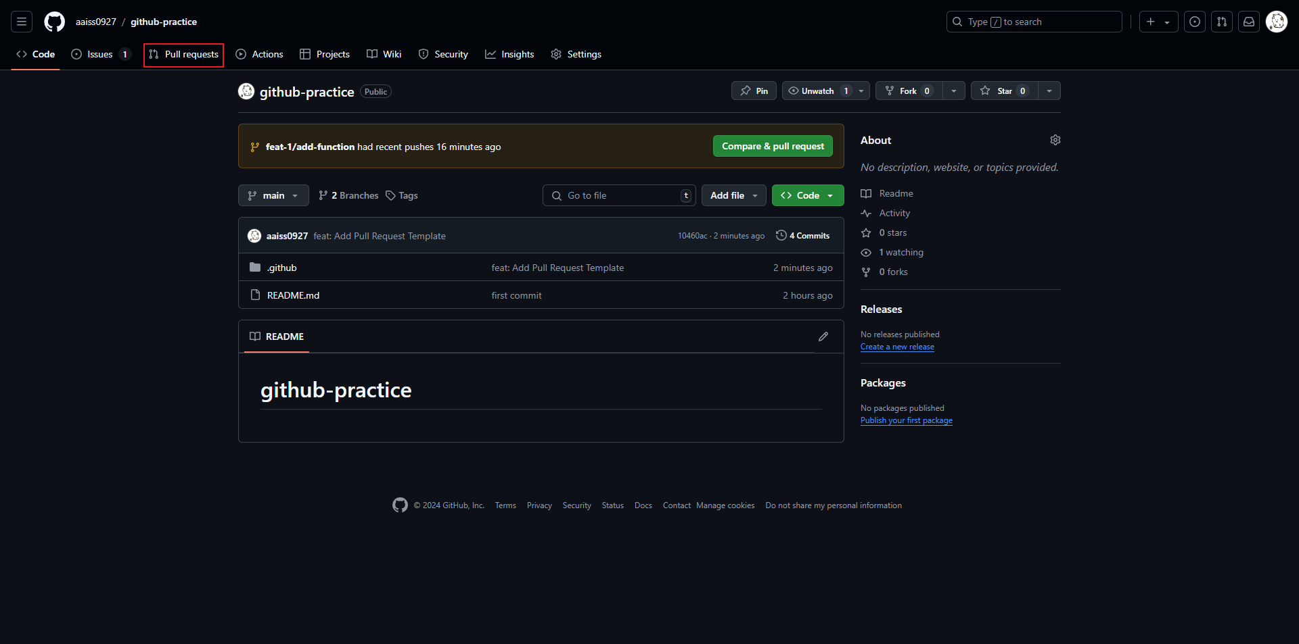This screenshot has height=644, width=1299.
Task: Expand the Star lists dropdown arrow
Action: [1049, 91]
